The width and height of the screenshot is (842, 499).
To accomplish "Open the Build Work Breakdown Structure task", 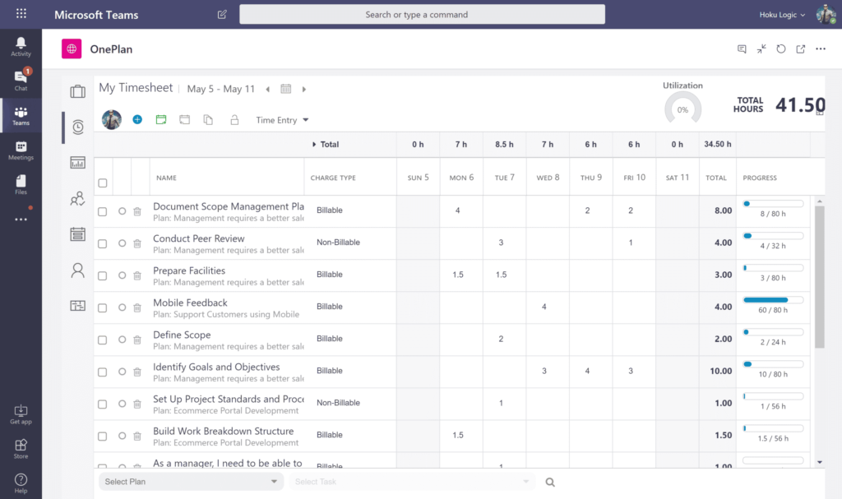I will point(224,431).
